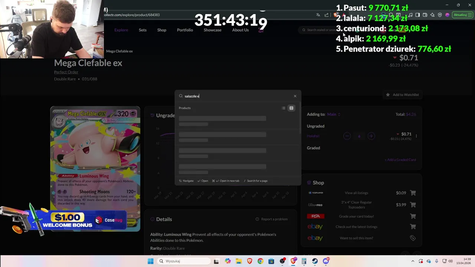Expand the system tray hidden icons chevron
Image resolution: width=475 pixels, height=267 pixels.
[413, 261]
